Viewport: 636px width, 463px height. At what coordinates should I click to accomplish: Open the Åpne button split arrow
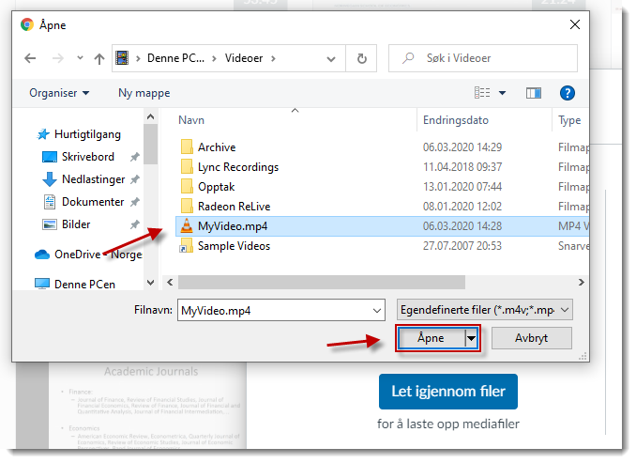tap(472, 338)
